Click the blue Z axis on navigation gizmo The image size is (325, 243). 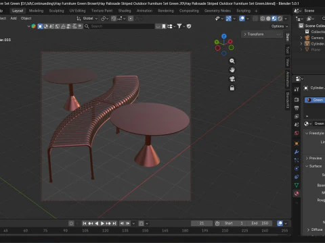[x=224, y=36]
